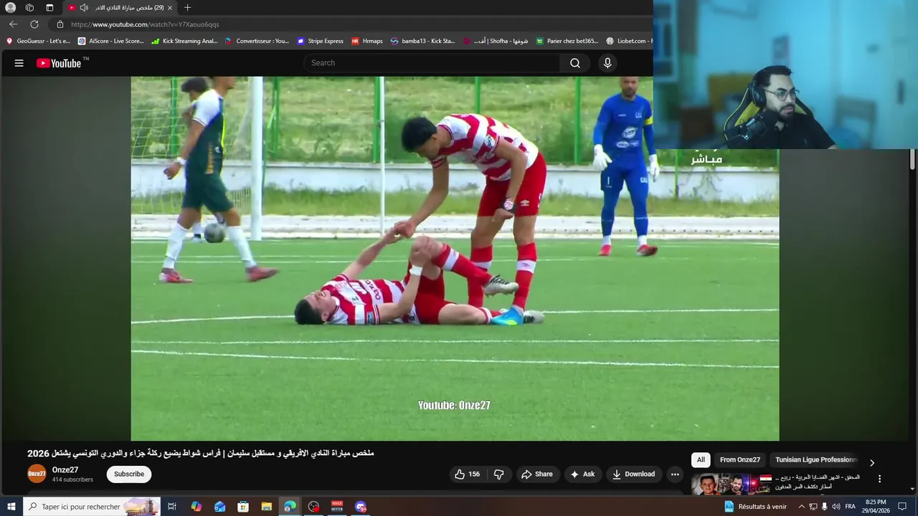Open Convertisseur bookmark
The image size is (918, 516).
click(257, 41)
